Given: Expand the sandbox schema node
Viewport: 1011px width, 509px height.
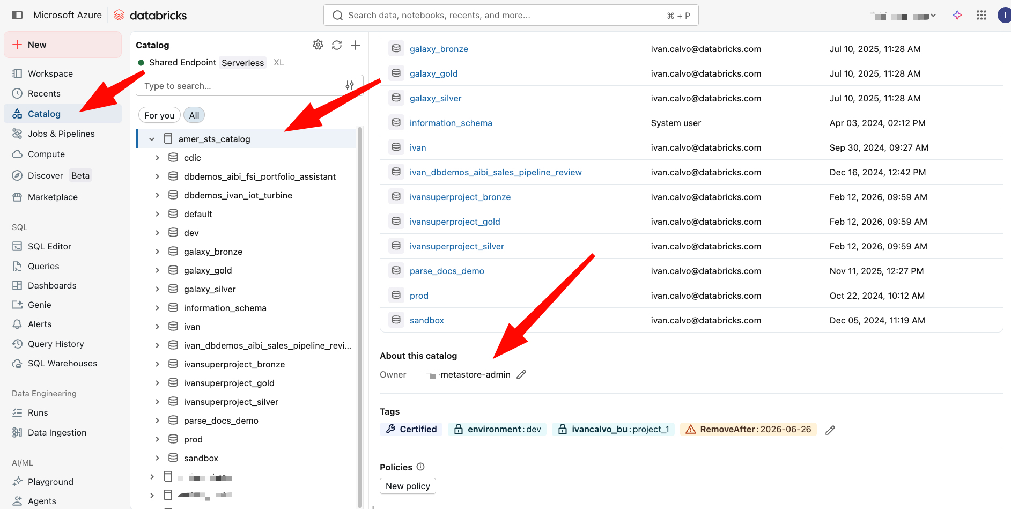Looking at the screenshot, I should point(157,458).
